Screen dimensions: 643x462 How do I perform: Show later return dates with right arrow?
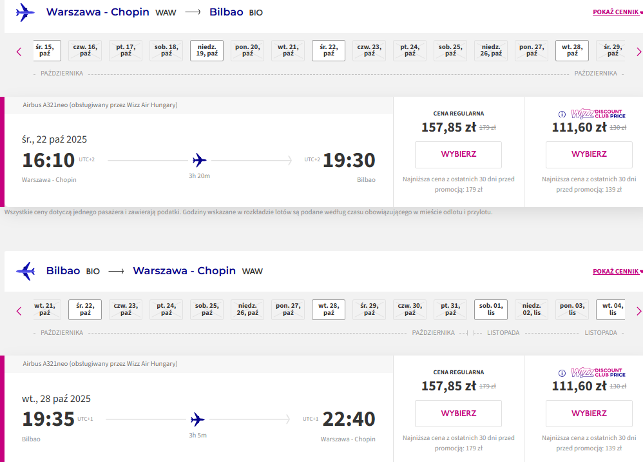(638, 311)
